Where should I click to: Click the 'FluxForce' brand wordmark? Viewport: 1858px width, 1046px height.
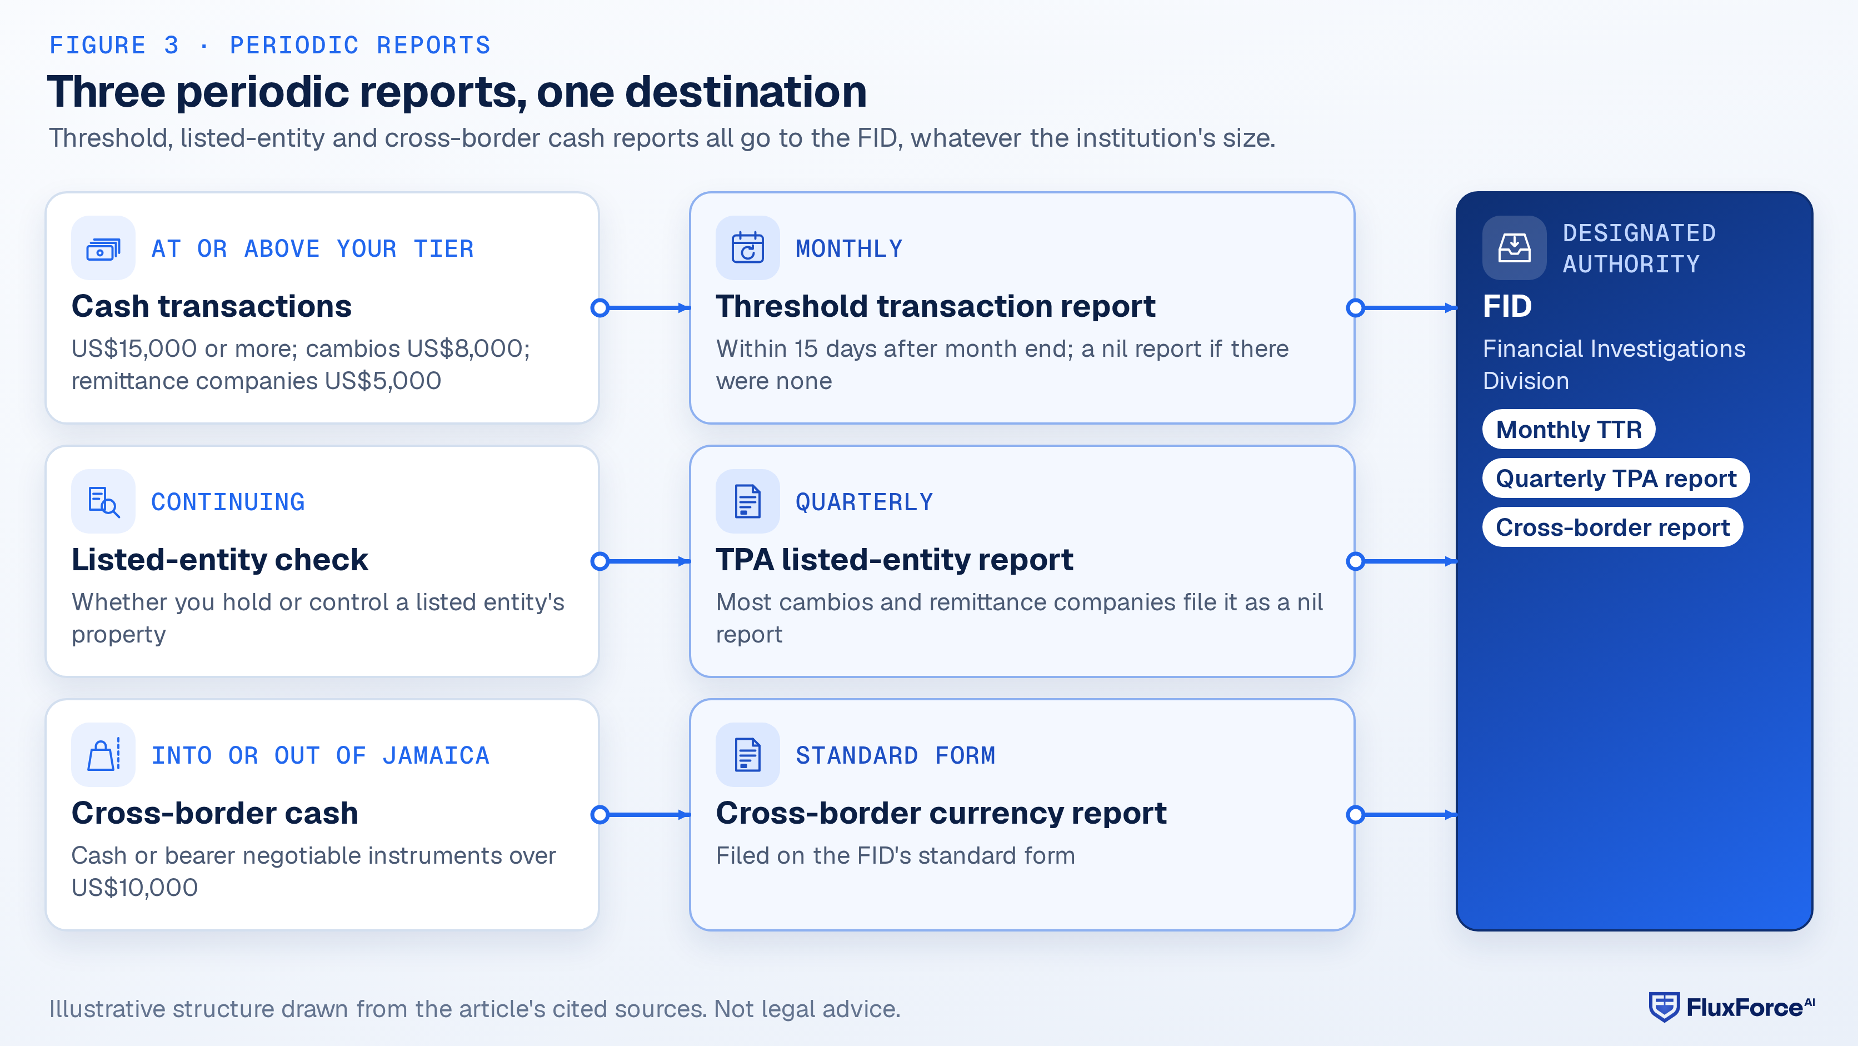1750,1007
